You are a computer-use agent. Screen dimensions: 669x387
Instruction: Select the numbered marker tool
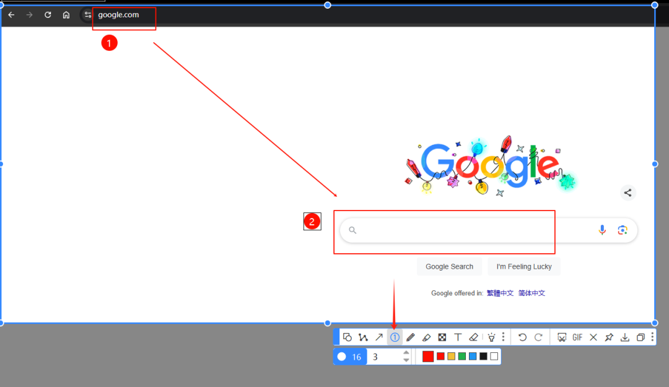click(395, 337)
